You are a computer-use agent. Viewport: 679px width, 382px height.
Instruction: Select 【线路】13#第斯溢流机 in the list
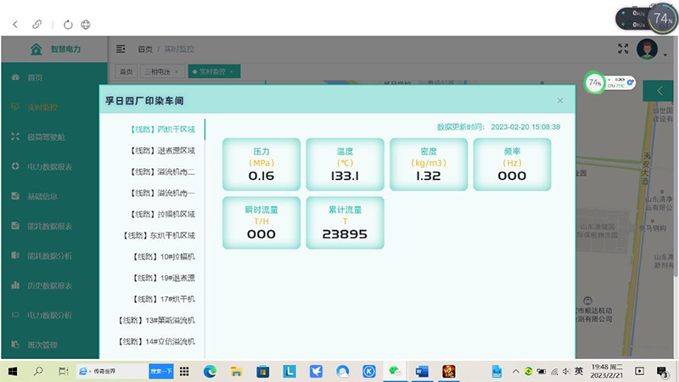click(156, 320)
